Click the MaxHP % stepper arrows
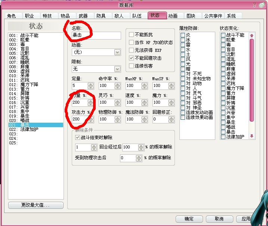The width and height of the screenshot is (268, 226). [x=144, y=86]
